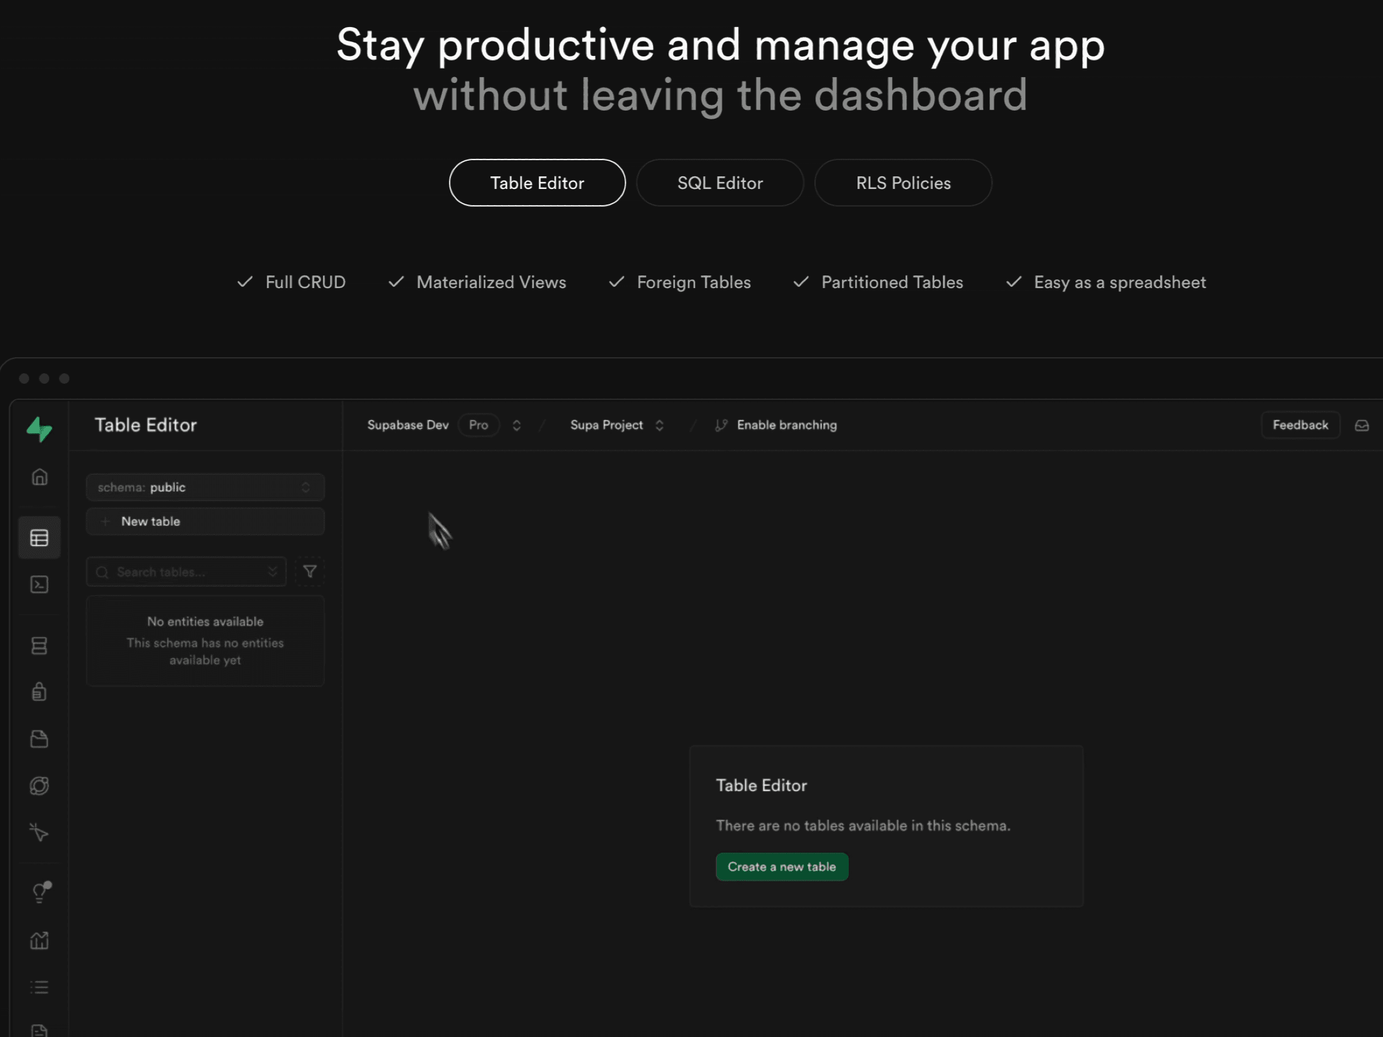
Task: Open the Storage folder icon
Action: pyautogui.click(x=39, y=739)
